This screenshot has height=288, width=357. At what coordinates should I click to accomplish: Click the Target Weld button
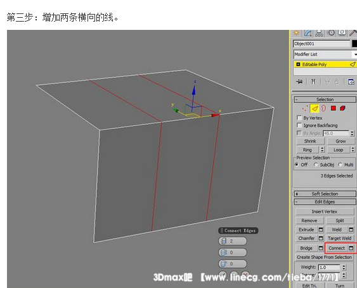(340, 238)
